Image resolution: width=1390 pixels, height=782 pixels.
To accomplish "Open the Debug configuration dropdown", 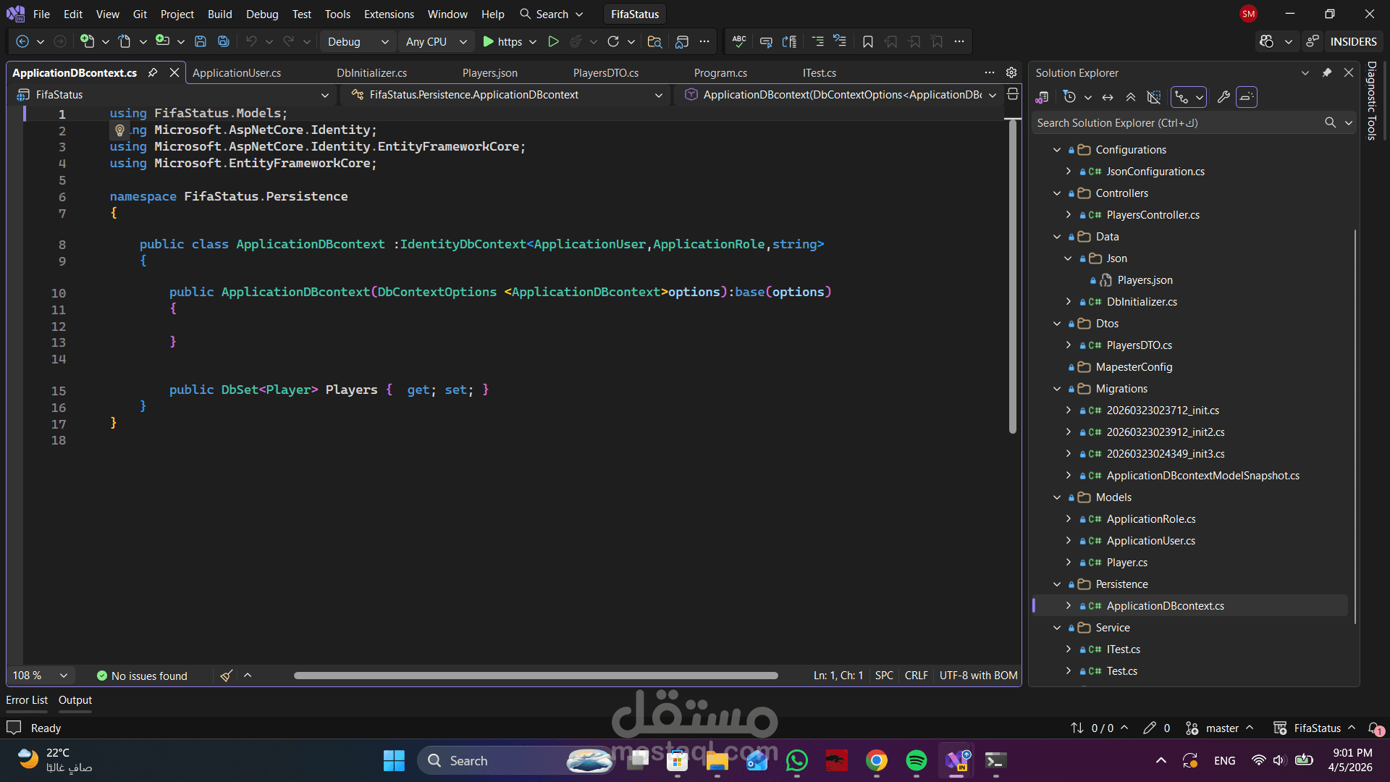I will 358,42.
